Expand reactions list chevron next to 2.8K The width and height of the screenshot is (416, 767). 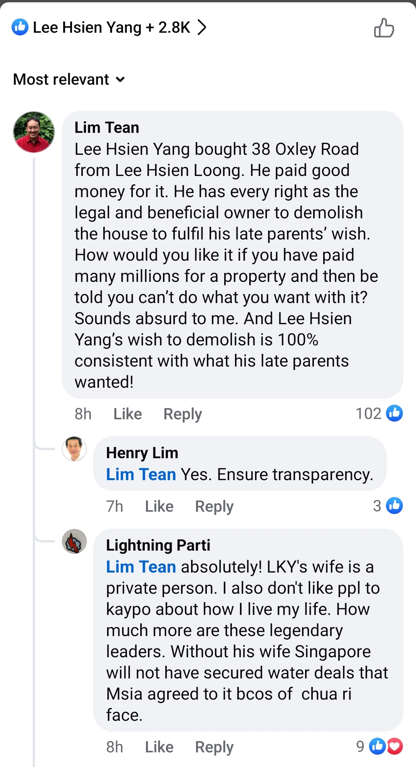point(201,27)
